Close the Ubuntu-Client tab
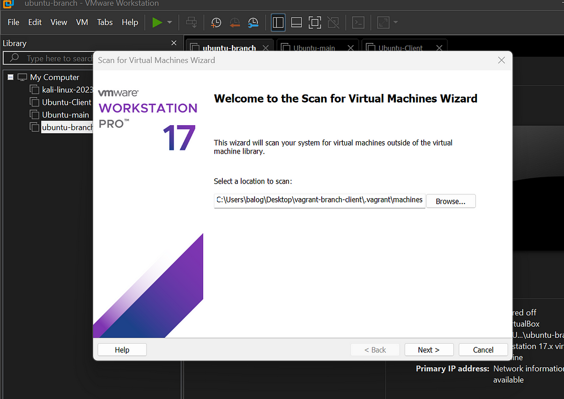 pos(439,48)
